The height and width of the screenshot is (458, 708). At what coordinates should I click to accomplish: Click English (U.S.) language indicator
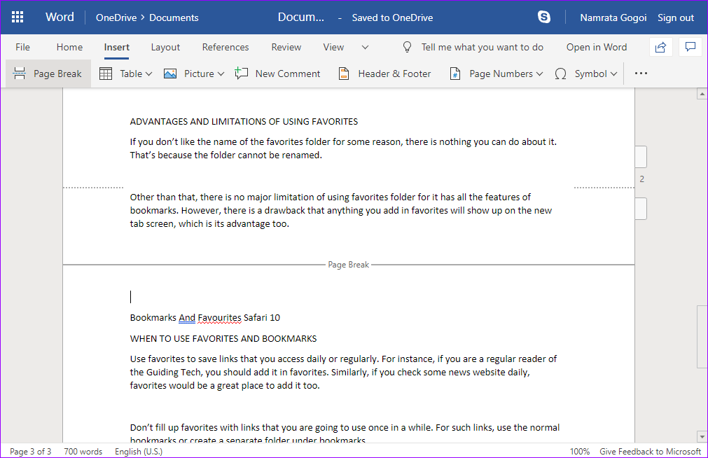(138, 451)
